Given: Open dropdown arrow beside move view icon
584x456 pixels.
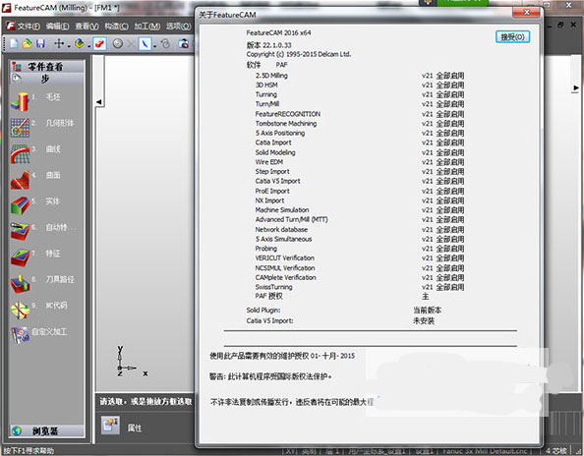Looking at the screenshot, I should tap(69, 46).
